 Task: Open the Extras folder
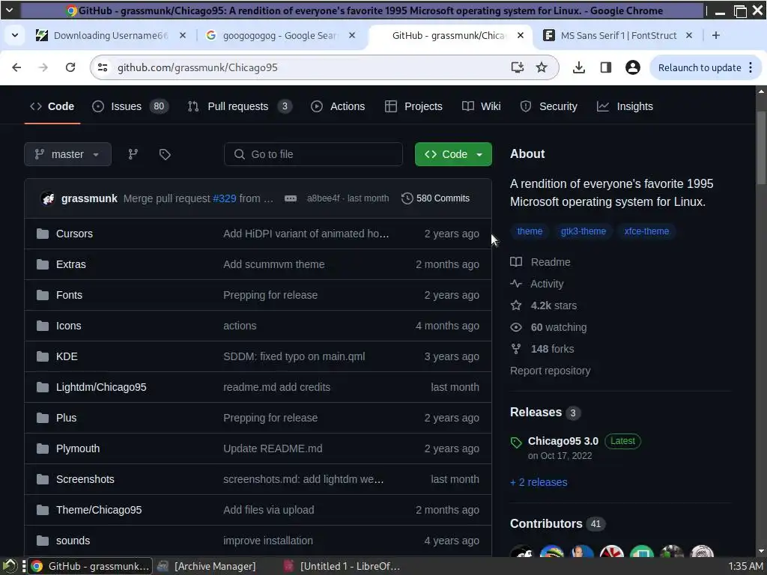(71, 264)
